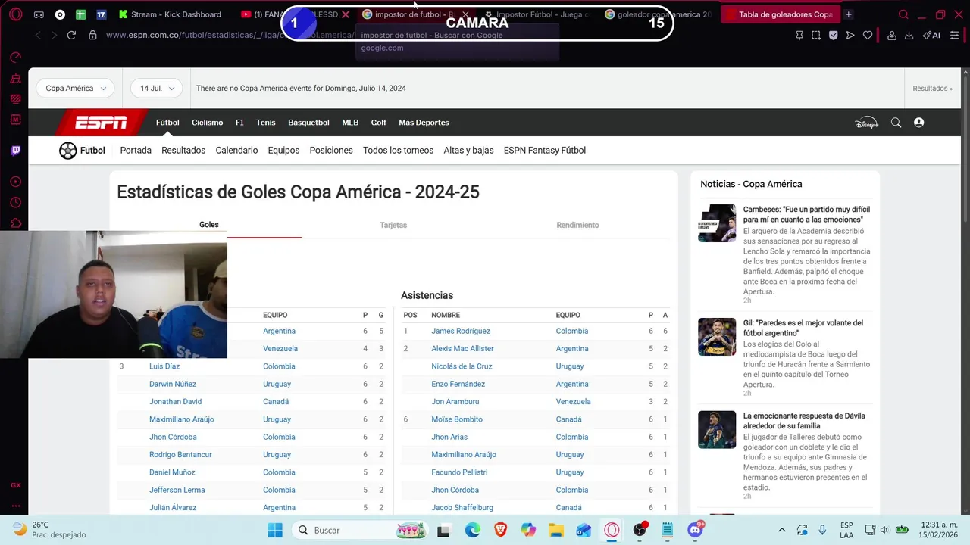
Task: Open ad blocker shield icon in address bar
Action: (x=834, y=35)
